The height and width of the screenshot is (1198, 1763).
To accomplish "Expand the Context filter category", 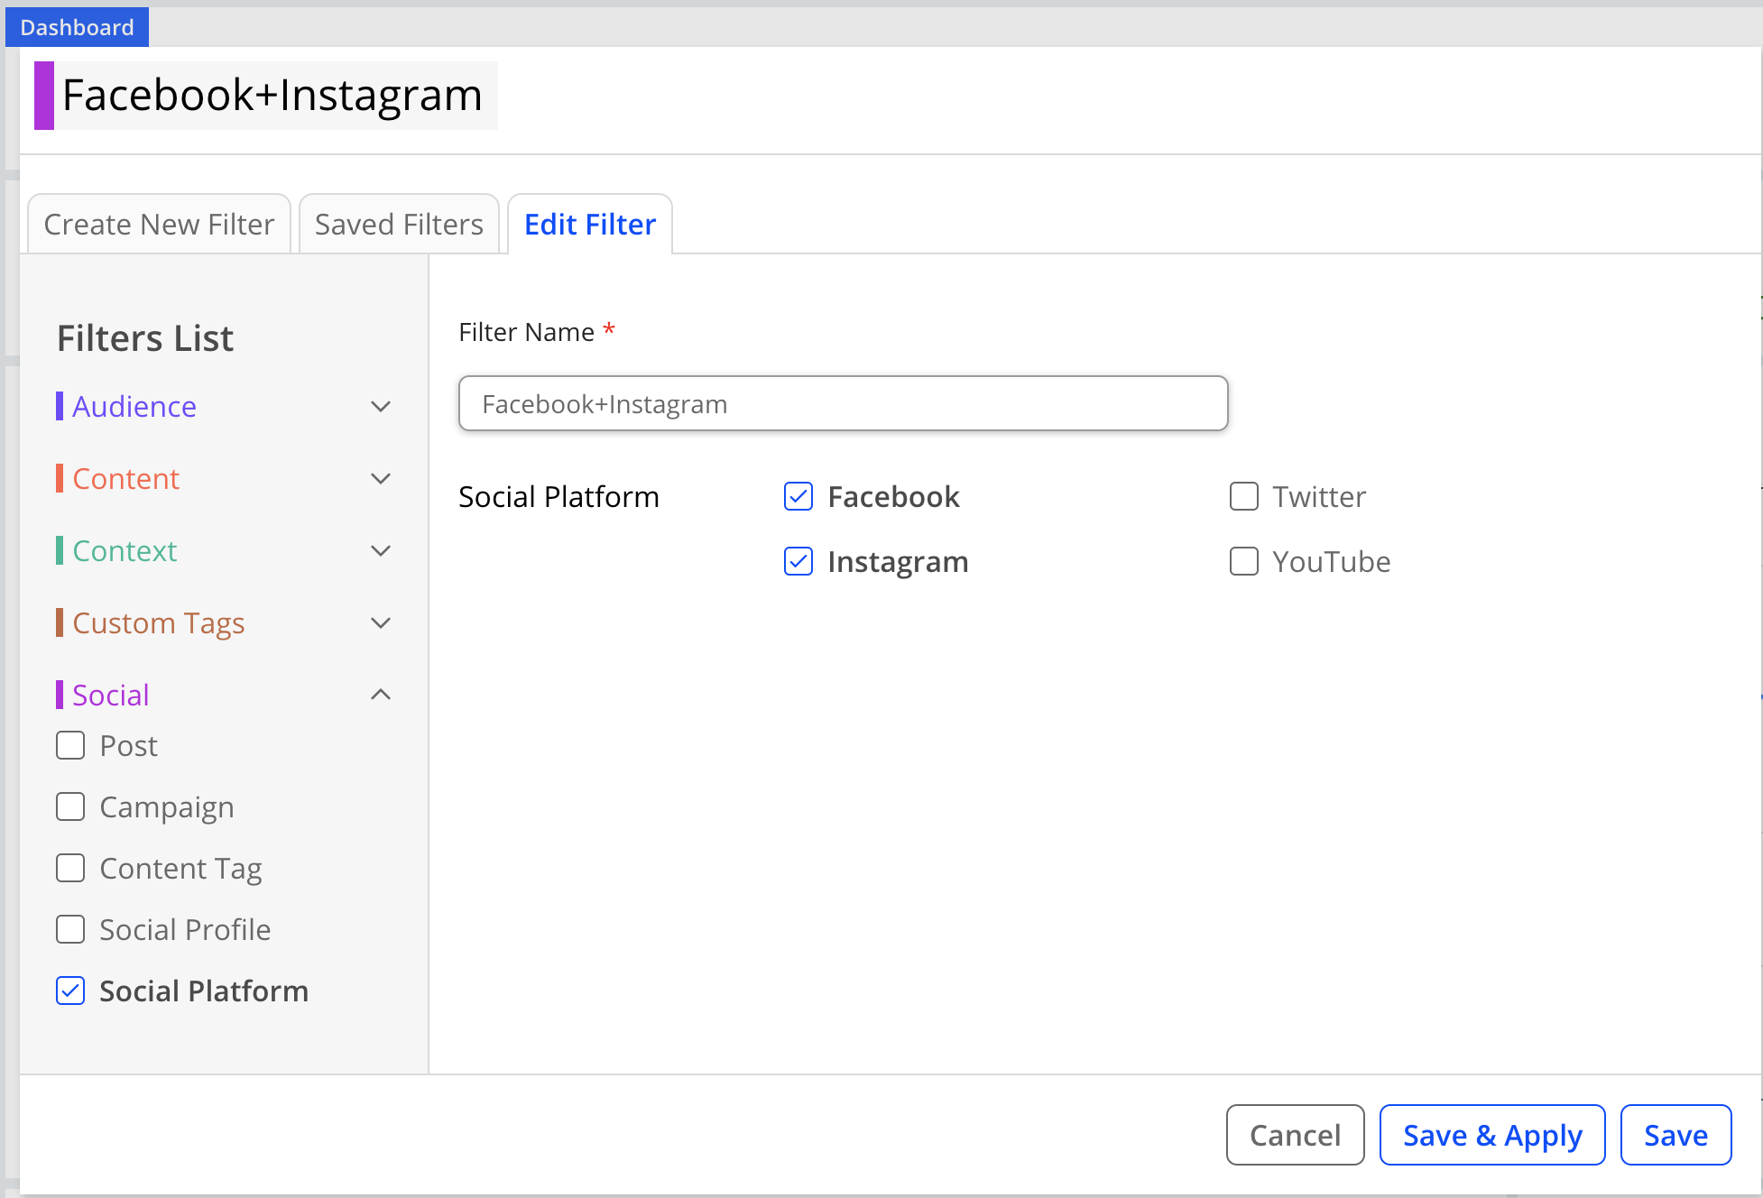I will [x=381, y=551].
